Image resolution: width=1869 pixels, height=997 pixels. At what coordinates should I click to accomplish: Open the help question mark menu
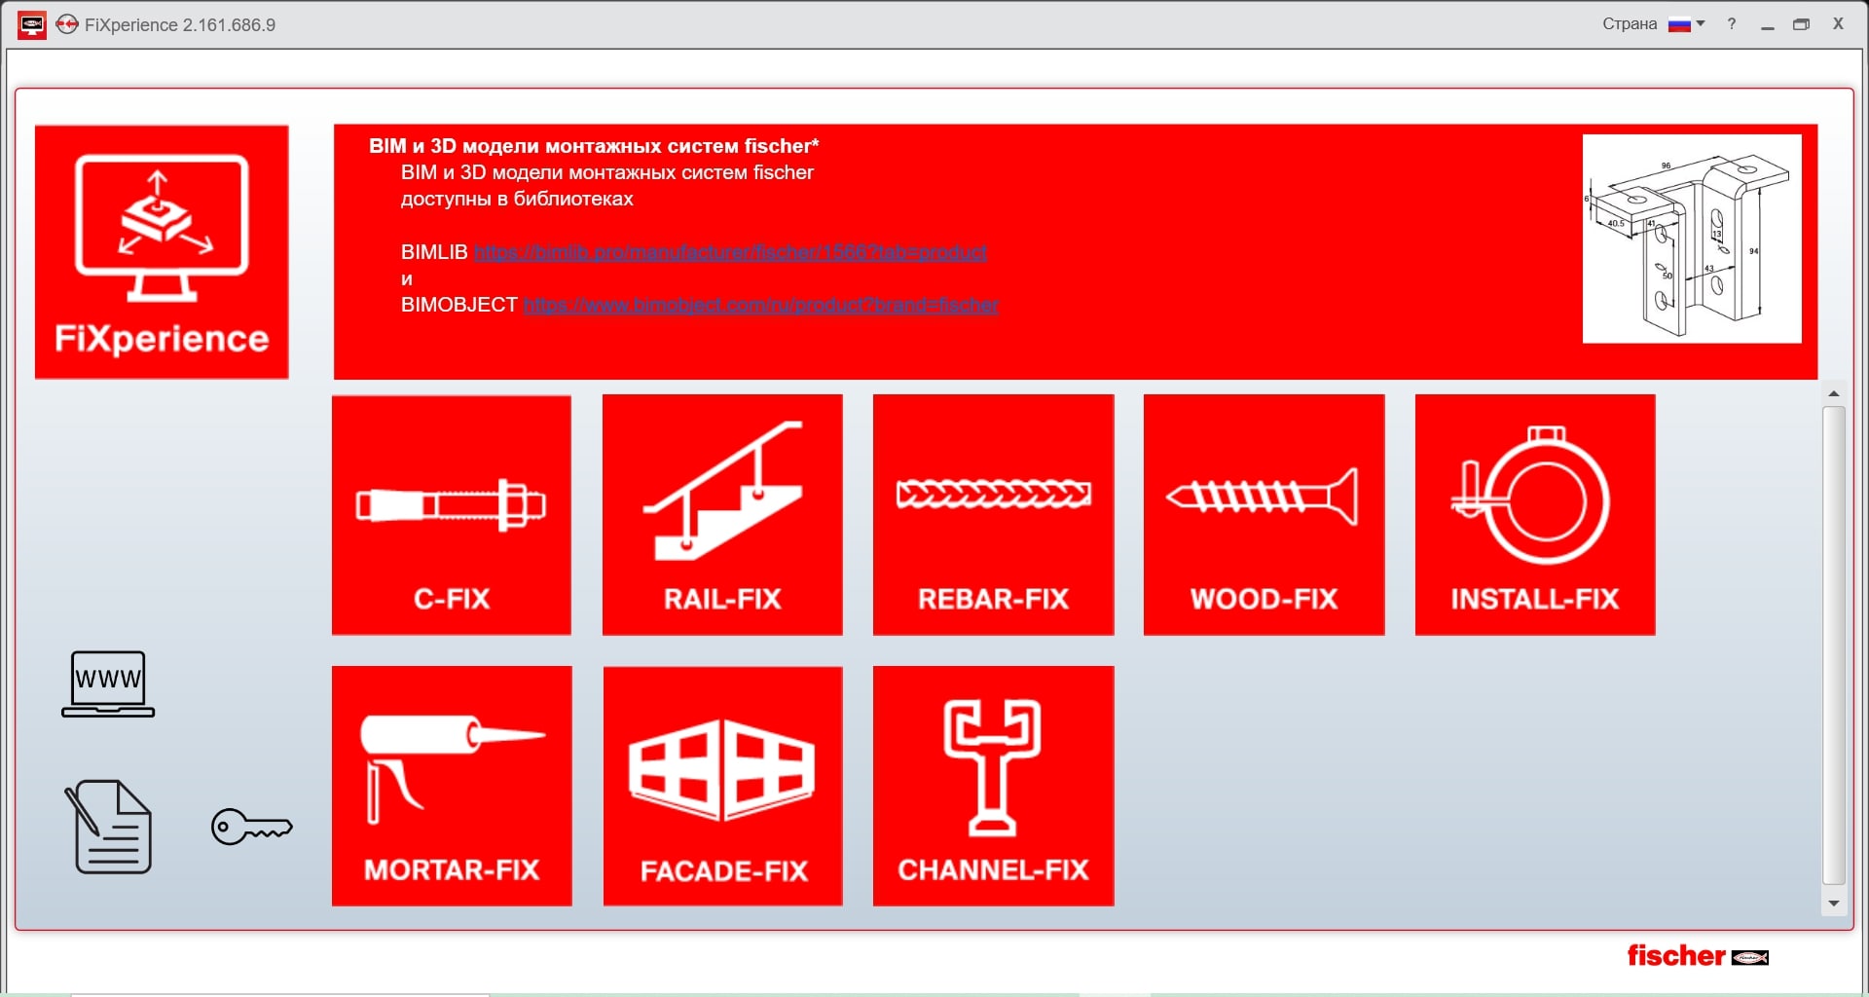[x=1731, y=24]
